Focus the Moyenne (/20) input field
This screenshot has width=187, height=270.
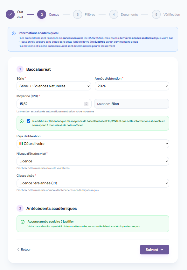click(54, 104)
